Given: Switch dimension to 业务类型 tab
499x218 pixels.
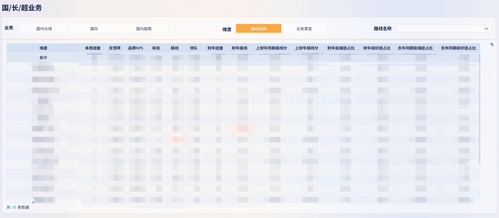Looking at the screenshot, I should click(x=304, y=29).
